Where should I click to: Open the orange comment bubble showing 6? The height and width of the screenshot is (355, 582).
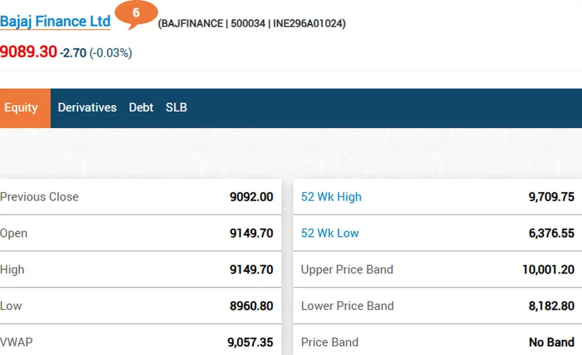(x=136, y=14)
